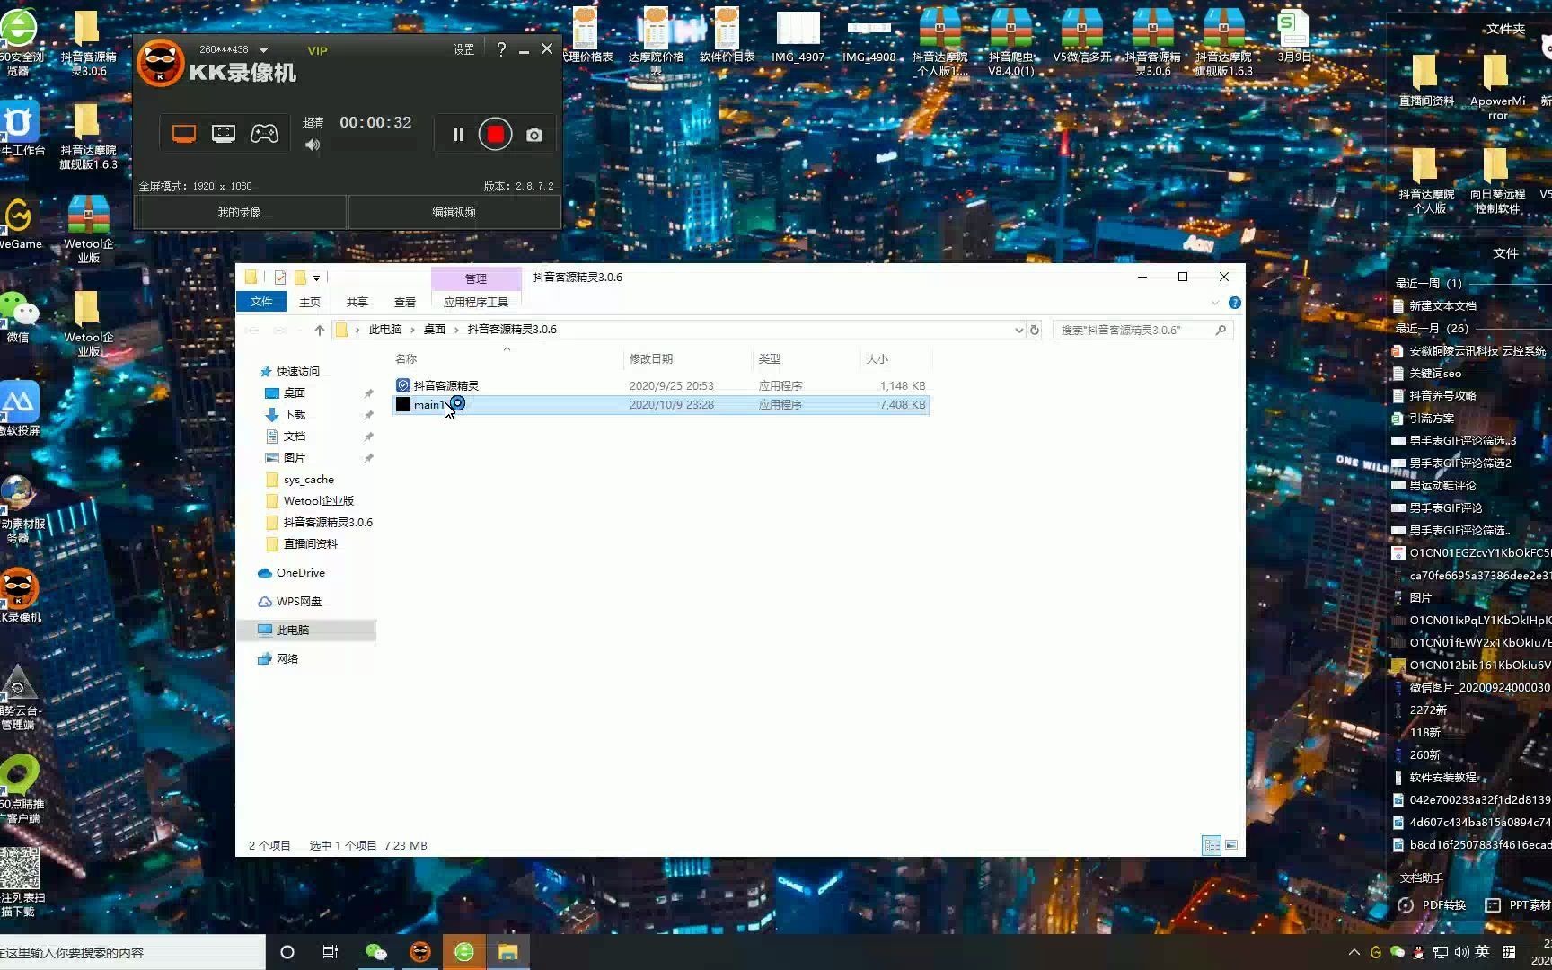Switch to the 主页 ribbon tab
The width and height of the screenshot is (1552, 970).
(x=310, y=303)
